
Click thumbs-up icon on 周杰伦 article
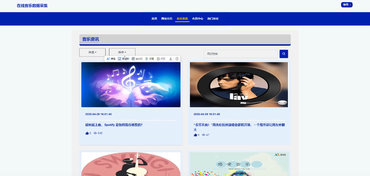(195, 135)
